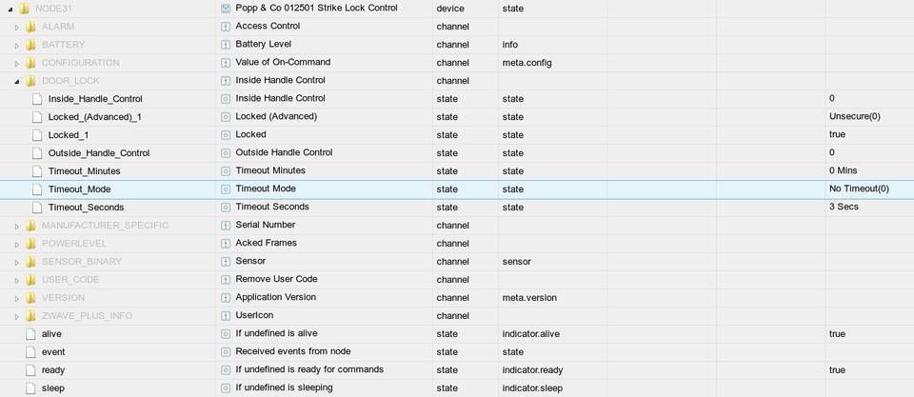This screenshot has width=914, height=397.
Task: Click the ALARM folder icon
Action: click(30, 27)
